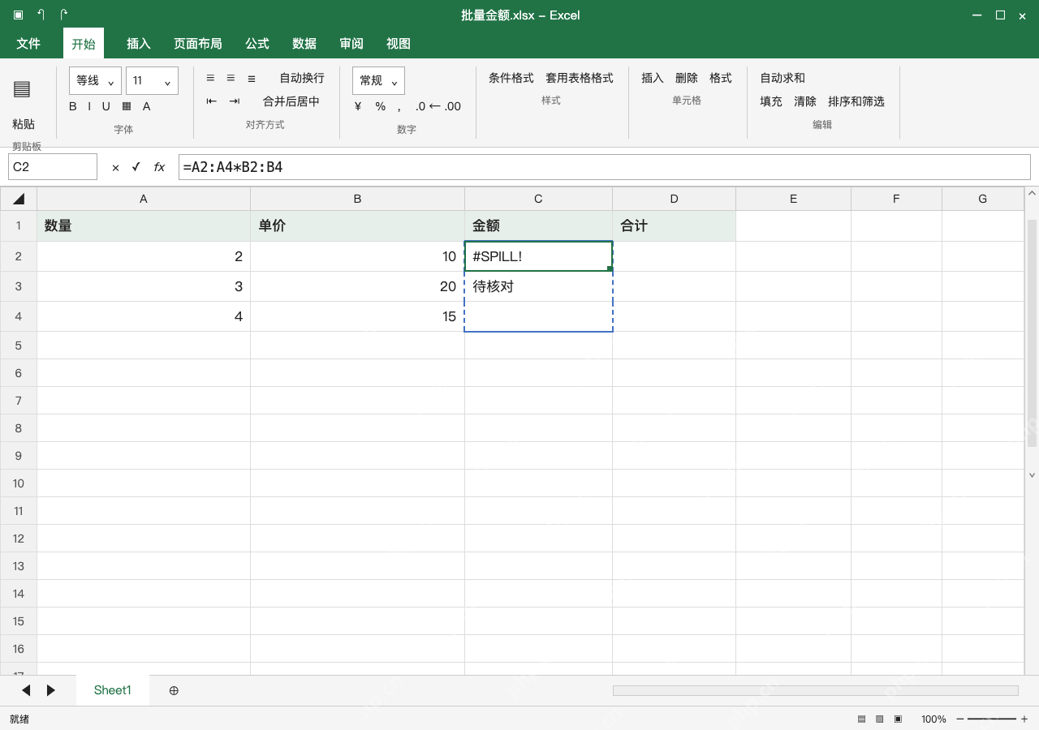Image resolution: width=1039 pixels, height=730 pixels.
Task: Click 删除 delete cells button
Action: pos(687,78)
